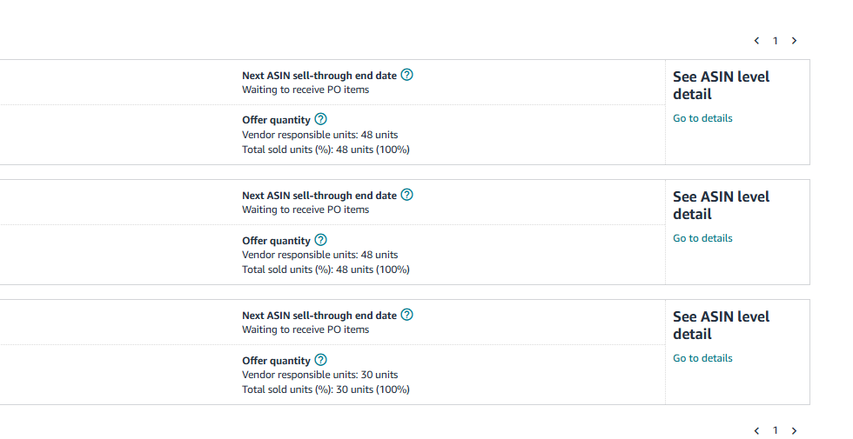Click 'Vendor responsible units: 30 units' text
Image resolution: width=853 pixels, height=439 pixels.
(319, 375)
